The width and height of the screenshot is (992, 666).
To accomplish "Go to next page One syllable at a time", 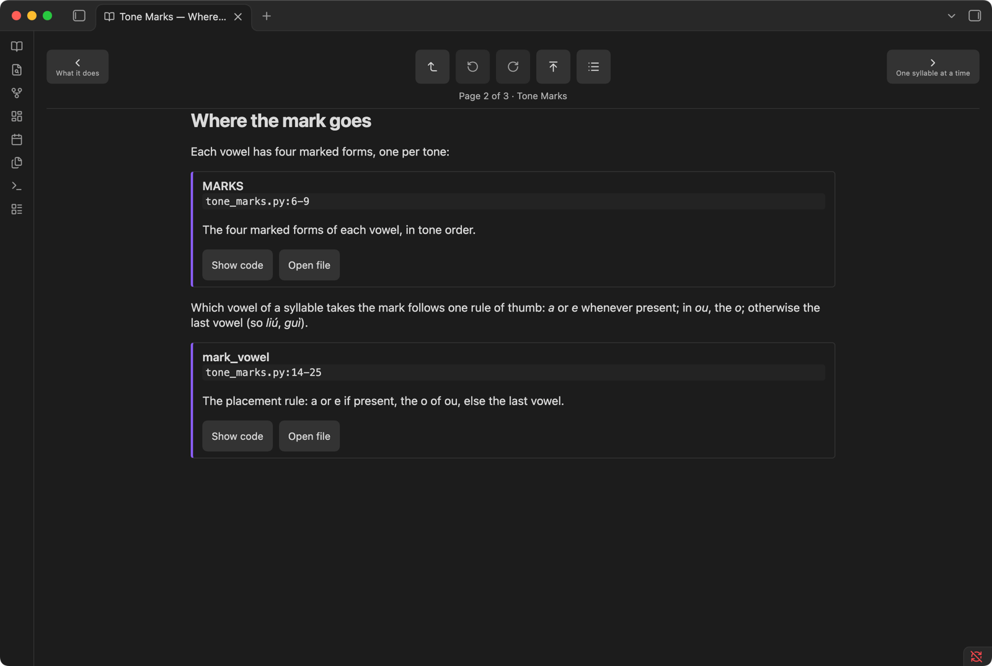I will coord(932,66).
